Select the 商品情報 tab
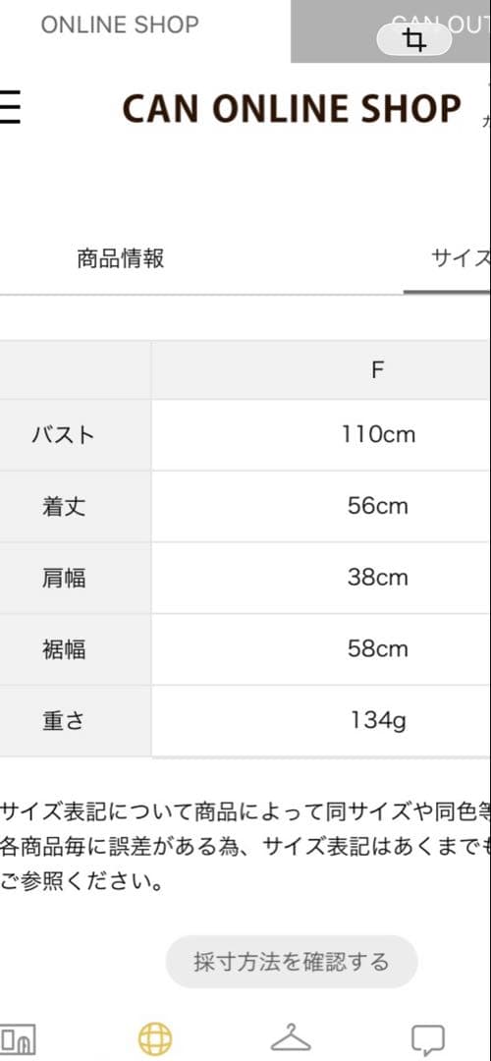491x1061 pixels. click(121, 257)
